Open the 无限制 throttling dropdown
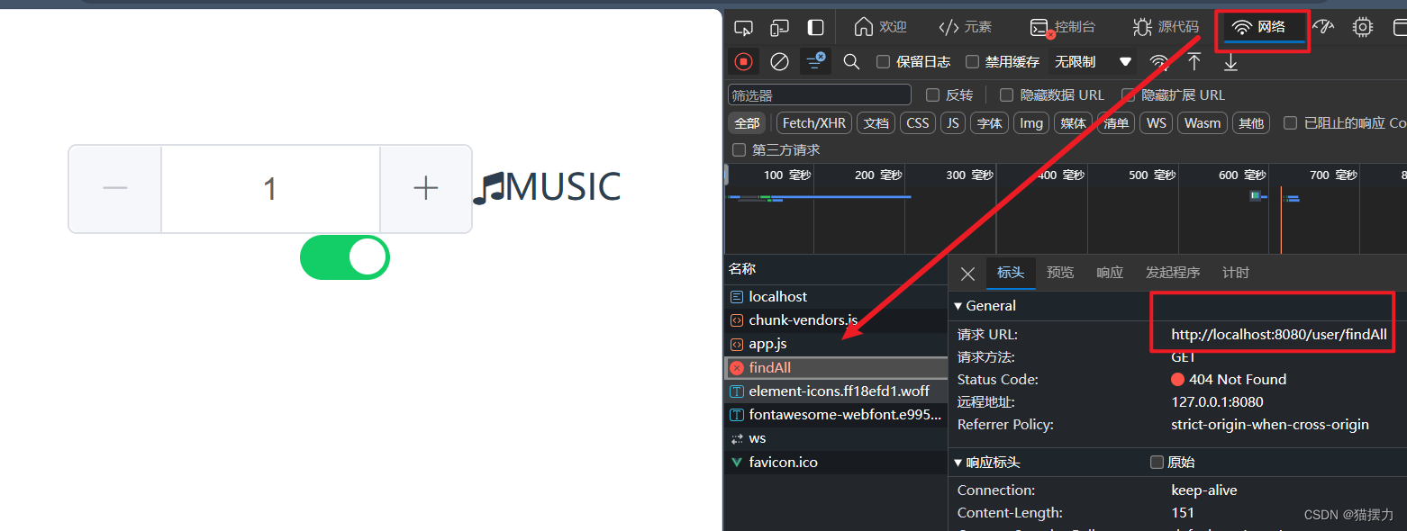The width and height of the screenshot is (1407, 531). (x=1094, y=62)
